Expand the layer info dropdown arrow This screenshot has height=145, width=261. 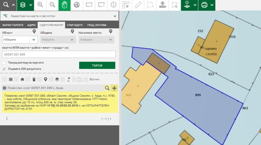(195, 5)
